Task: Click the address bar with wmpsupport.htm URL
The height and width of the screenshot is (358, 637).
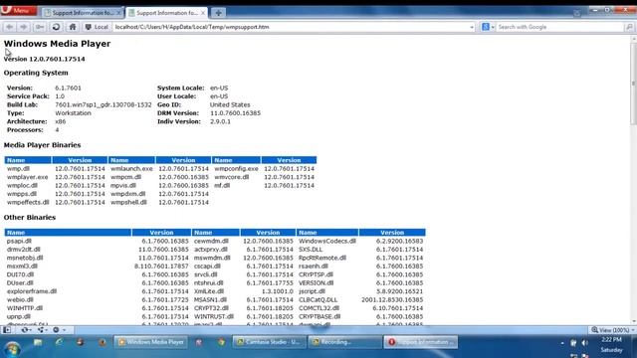Action: pos(291,27)
